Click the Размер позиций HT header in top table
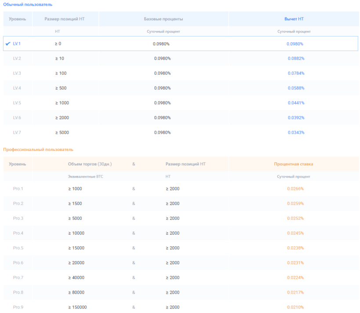 (x=65, y=19)
